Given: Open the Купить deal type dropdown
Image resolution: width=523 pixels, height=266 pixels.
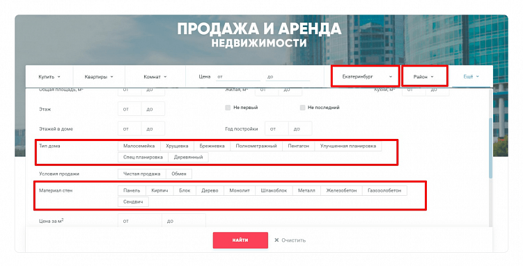Looking at the screenshot, I should [x=49, y=77].
